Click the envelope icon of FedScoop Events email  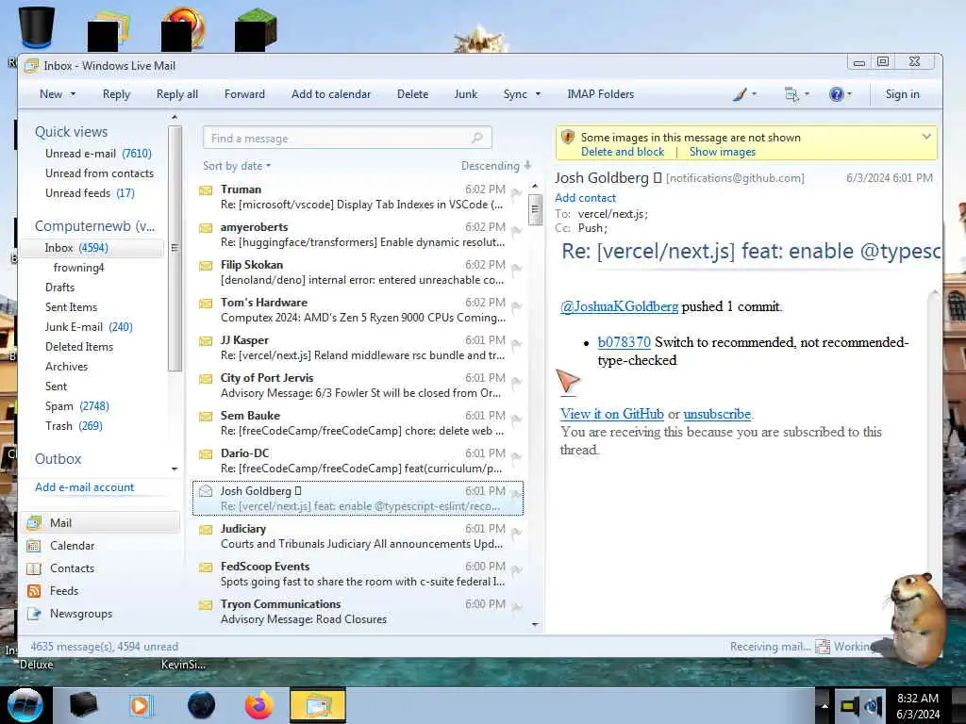pos(206,567)
